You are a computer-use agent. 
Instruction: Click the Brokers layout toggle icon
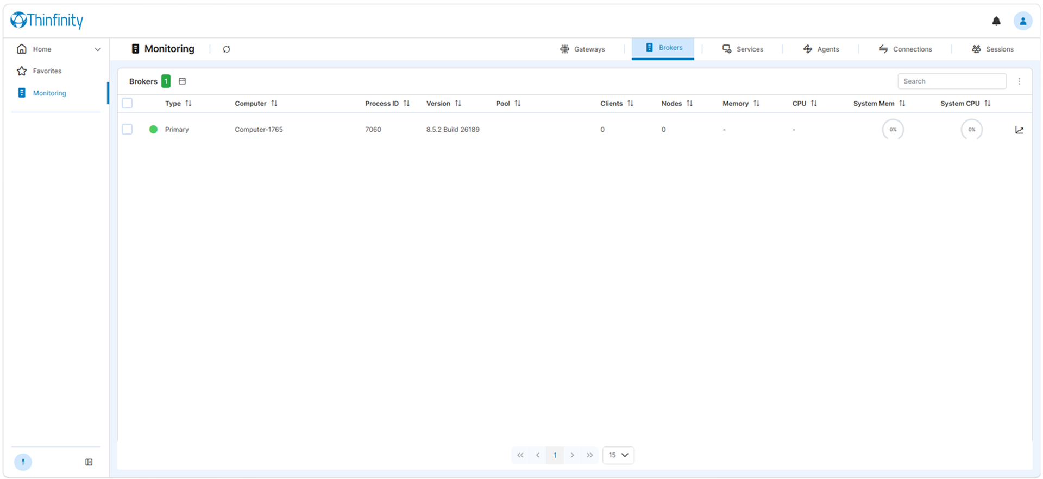[x=183, y=81]
